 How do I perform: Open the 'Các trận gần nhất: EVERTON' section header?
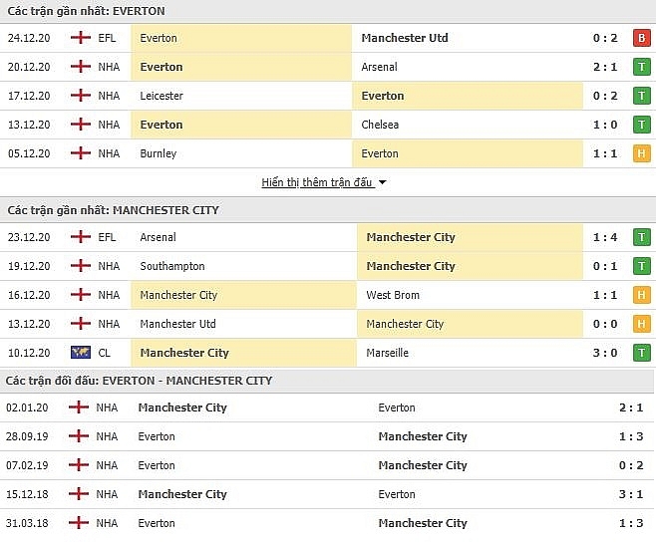(x=86, y=11)
